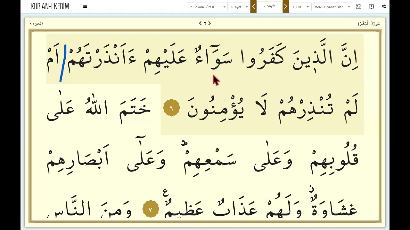Click the word اَبْصَارِهِمْ in the third line
This screenshot has width=410, height=230.
click(x=78, y=160)
